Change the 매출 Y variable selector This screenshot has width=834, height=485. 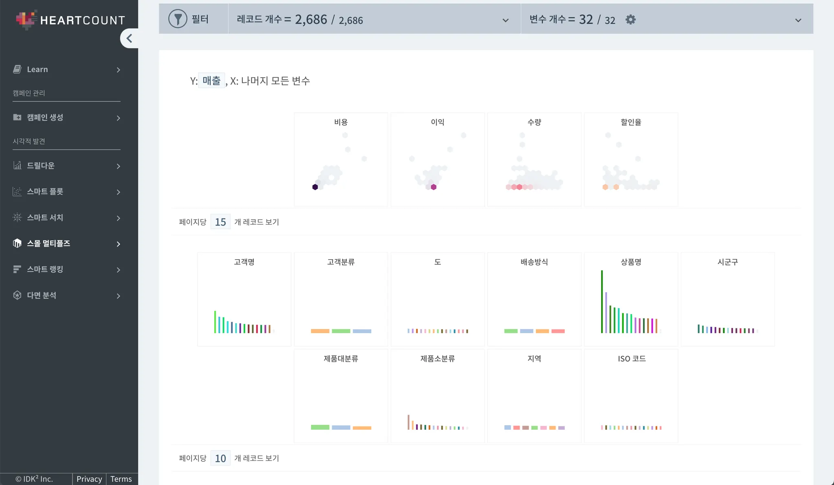click(211, 81)
